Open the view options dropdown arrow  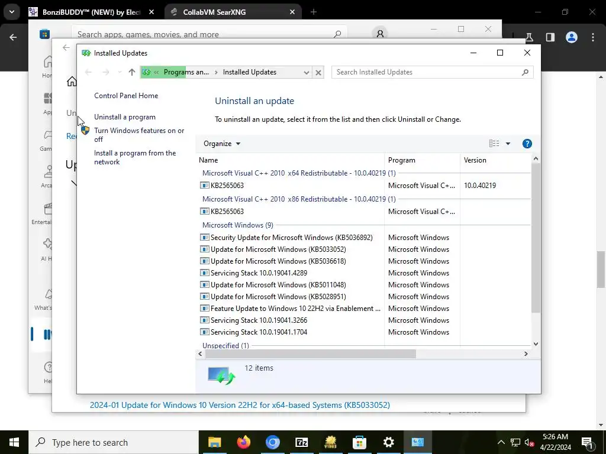coord(508,144)
